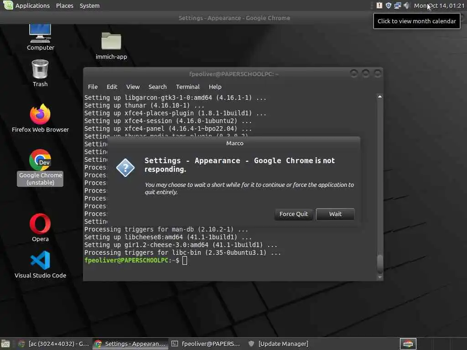The height and width of the screenshot is (350, 467).
Task: Open the terminal Search menu
Action: (x=157, y=87)
